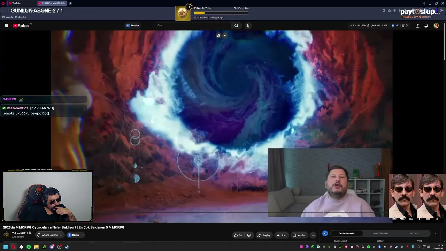Open the Yakan KUTLUĞ channel name link
Viewport: 446px width, 251px height.
[21, 233]
